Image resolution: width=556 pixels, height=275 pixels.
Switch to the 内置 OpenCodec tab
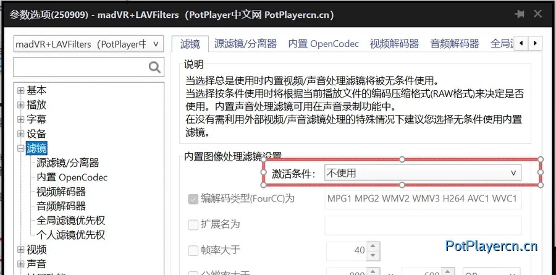pyautogui.click(x=323, y=44)
